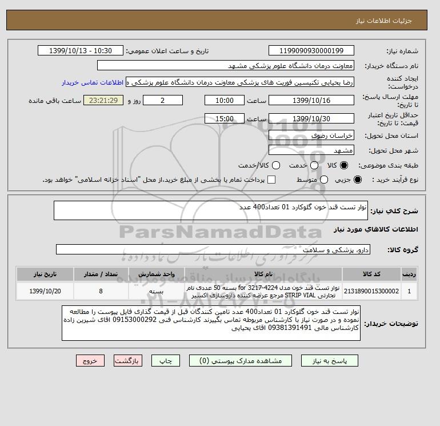Select the کالا radio button

tap(344, 165)
